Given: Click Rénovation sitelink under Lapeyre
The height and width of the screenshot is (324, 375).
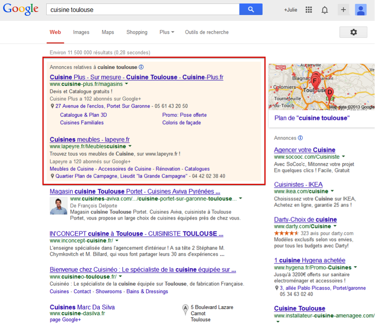Looking at the screenshot, I should pyautogui.click(x=168, y=169).
